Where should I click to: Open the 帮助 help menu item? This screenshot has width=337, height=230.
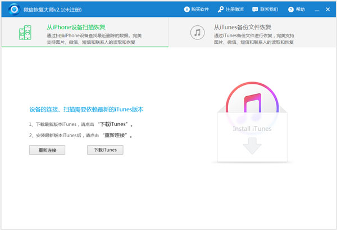(x=300, y=10)
